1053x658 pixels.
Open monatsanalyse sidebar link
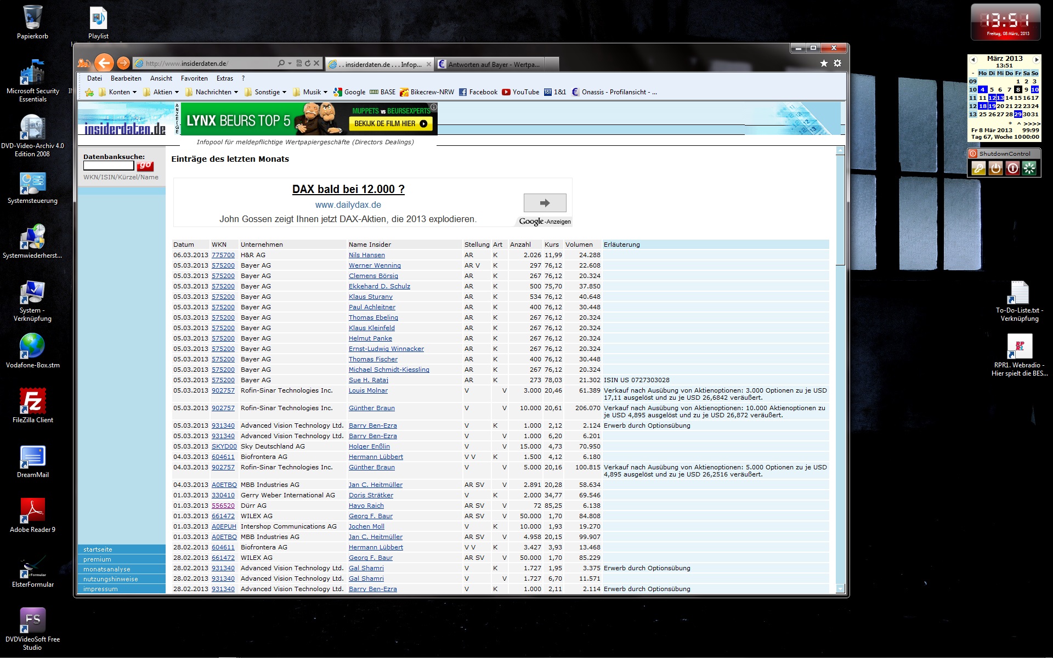click(x=107, y=569)
